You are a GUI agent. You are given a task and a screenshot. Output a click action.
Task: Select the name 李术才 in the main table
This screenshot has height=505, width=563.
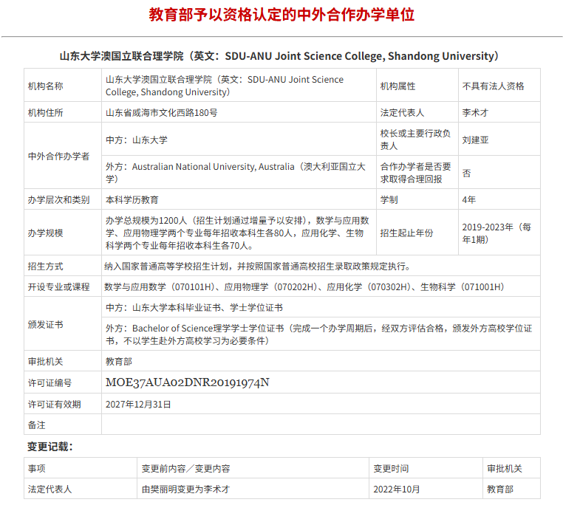point(475,113)
